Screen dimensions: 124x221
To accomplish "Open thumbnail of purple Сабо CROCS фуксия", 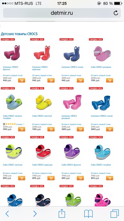I will pos(72,152).
